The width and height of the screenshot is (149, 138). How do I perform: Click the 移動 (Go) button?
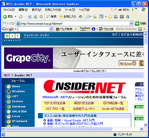pyautogui.click(x=140, y=23)
